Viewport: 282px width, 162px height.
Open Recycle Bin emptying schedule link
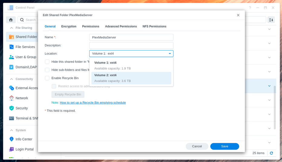point(93,102)
